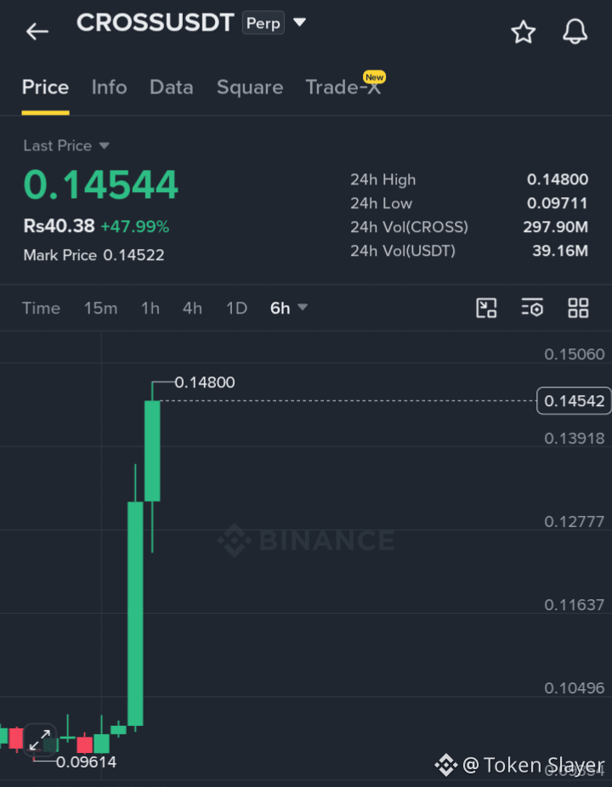Click the 0.11637 price axis label
The width and height of the screenshot is (612, 787).
575,604
